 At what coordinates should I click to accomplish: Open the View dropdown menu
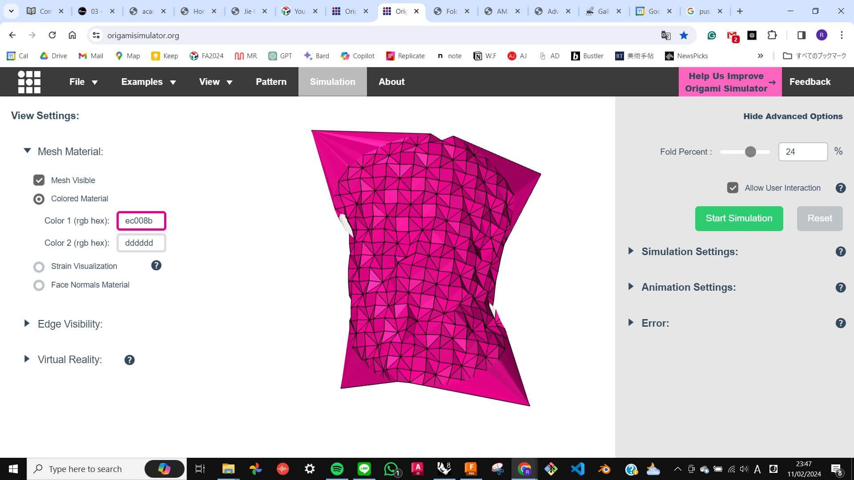click(216, 82)
